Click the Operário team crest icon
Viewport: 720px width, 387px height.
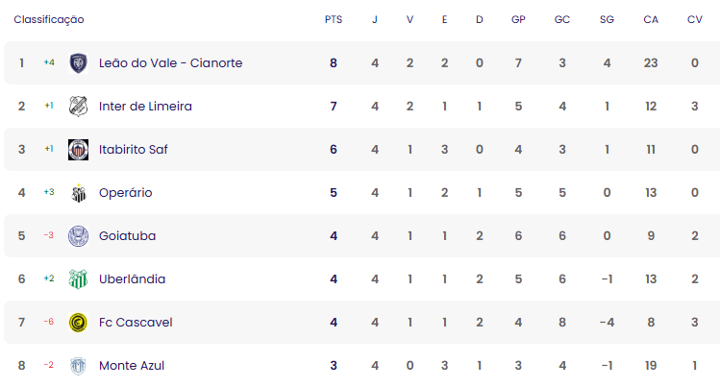[79, 193]
